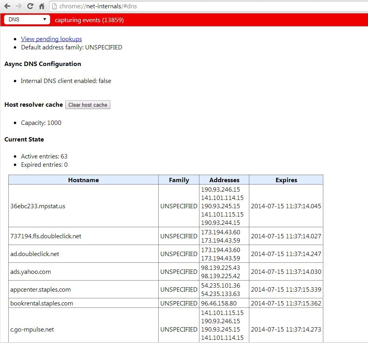Screen dimensions: 368x343
Task: Select hostname c.go-mpulse.net
Action: coord(32,330)
